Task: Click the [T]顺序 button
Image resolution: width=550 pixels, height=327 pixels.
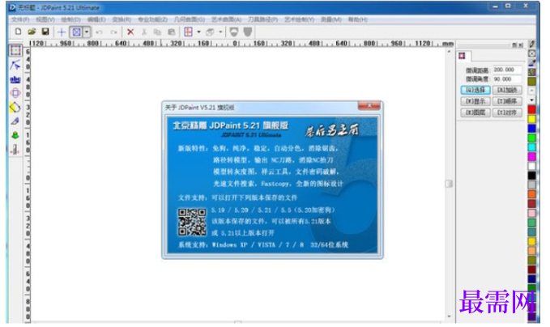Action: 507,101
